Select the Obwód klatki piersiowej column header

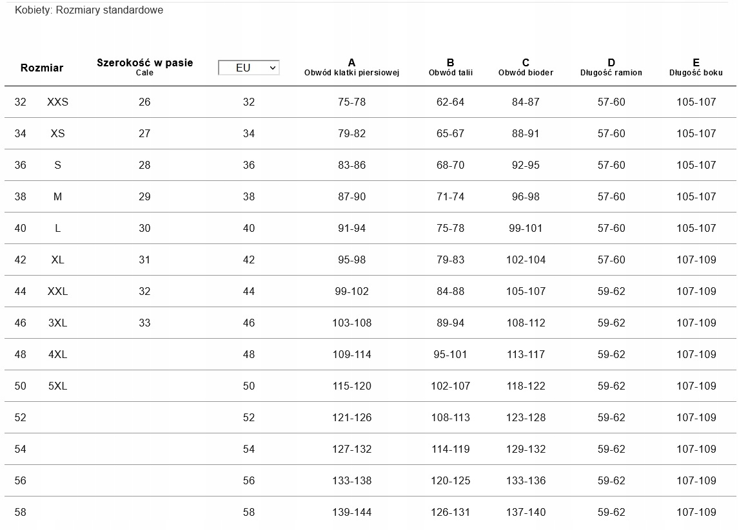pos(351,68)
